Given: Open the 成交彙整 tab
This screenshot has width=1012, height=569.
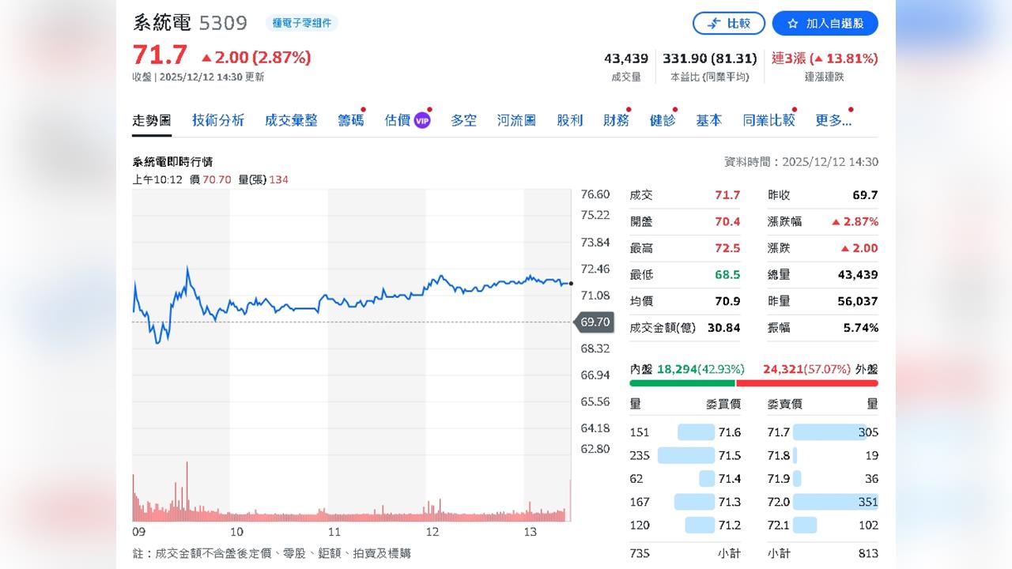Looking at the screenshot, I should pyautogui.click(x=290, y=120).
